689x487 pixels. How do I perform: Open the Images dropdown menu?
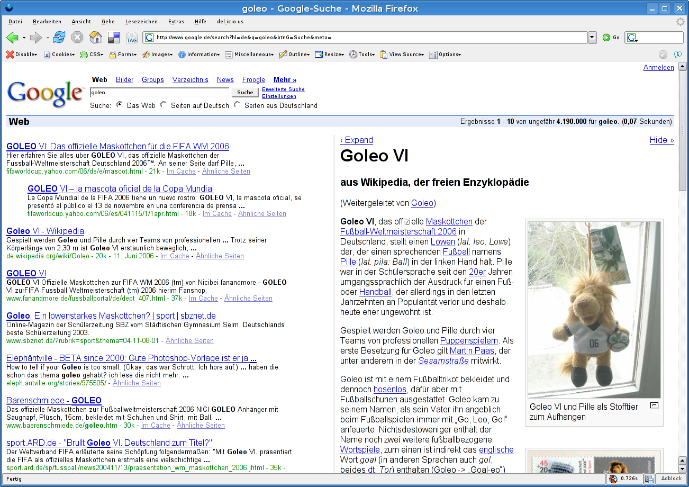pyautogui.click(x=158, y=55)
